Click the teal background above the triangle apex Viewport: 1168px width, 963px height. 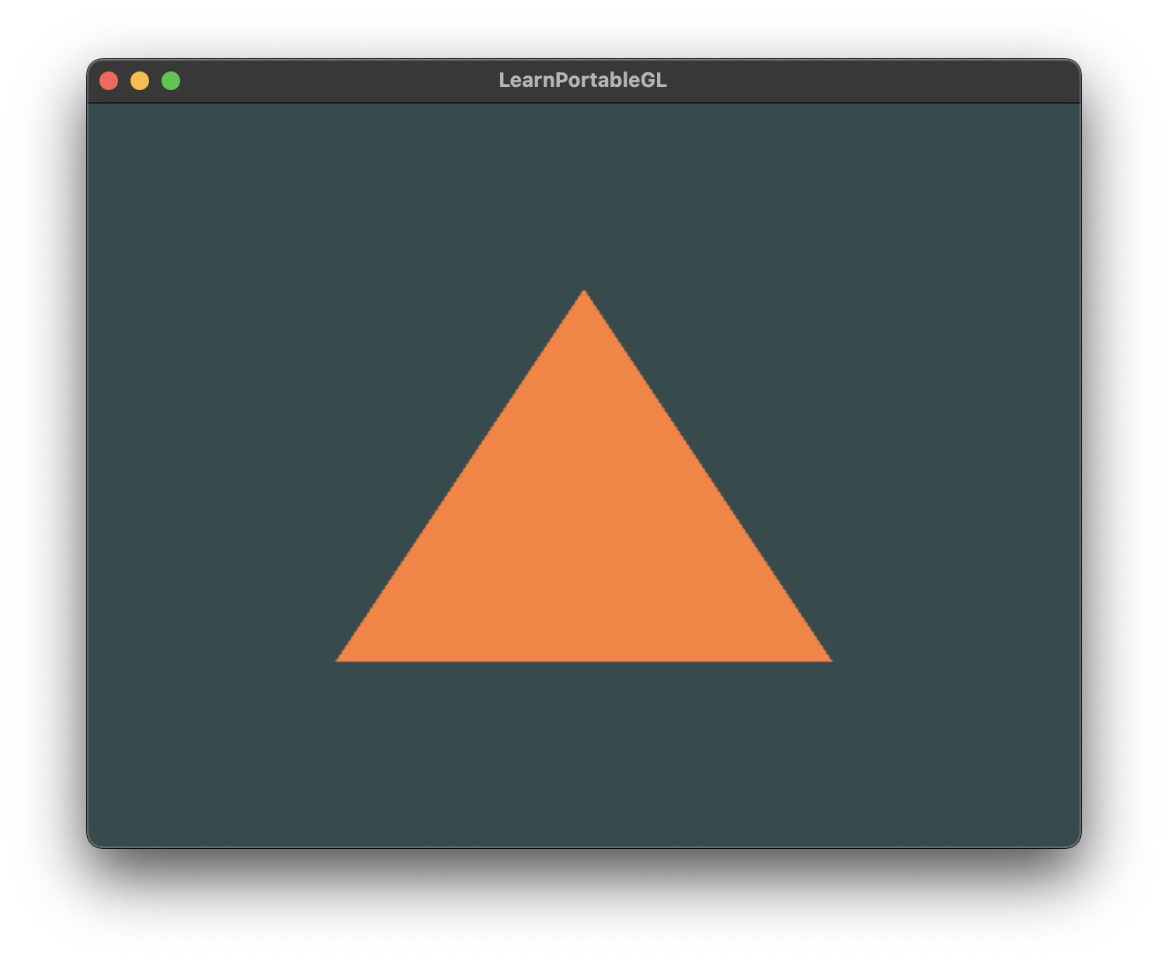[584, 194]
